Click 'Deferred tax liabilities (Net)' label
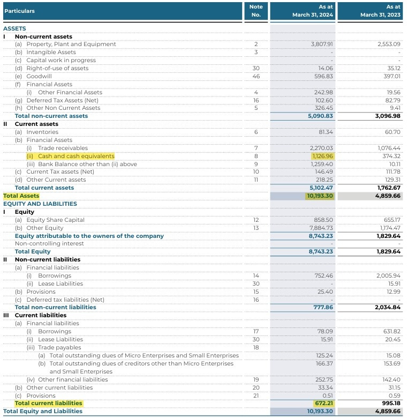 click(65, 300)
